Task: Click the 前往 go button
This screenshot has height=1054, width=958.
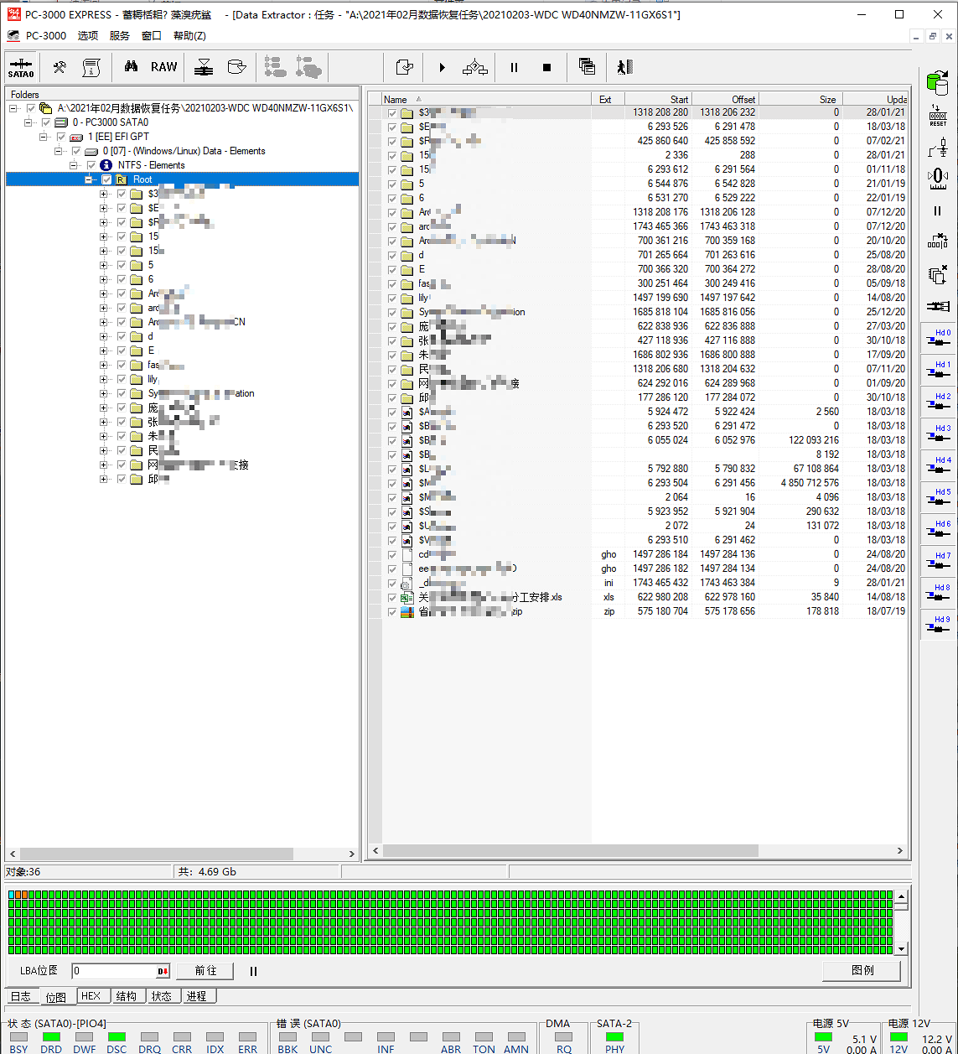Action: pyautogui.click(x=205, y=970)
